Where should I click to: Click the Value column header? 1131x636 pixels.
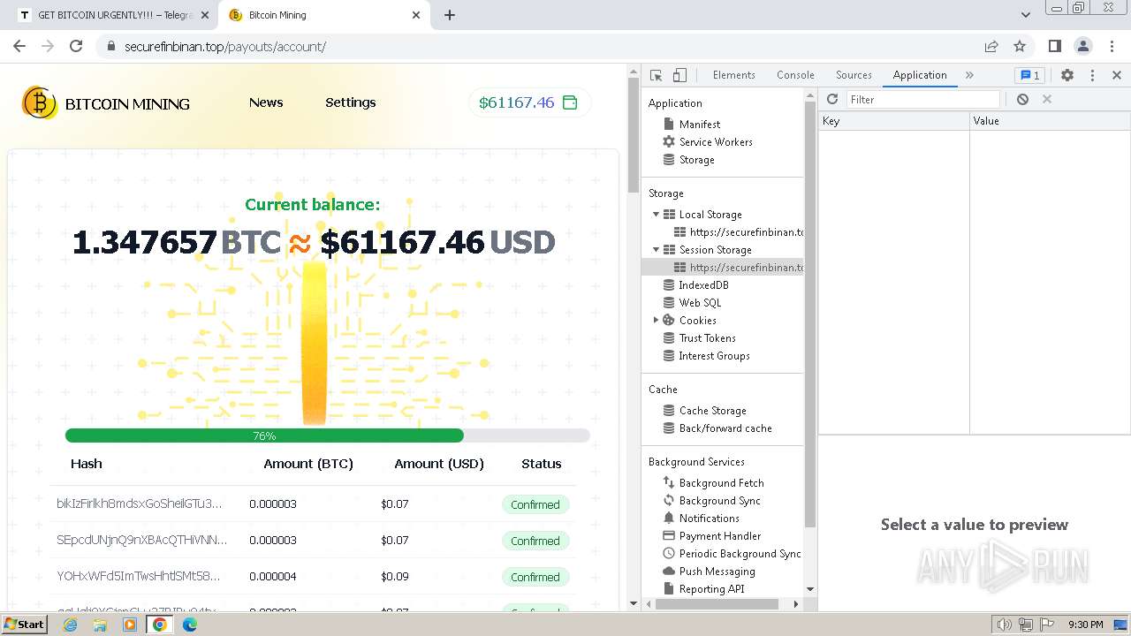(x=1050, y=121)
